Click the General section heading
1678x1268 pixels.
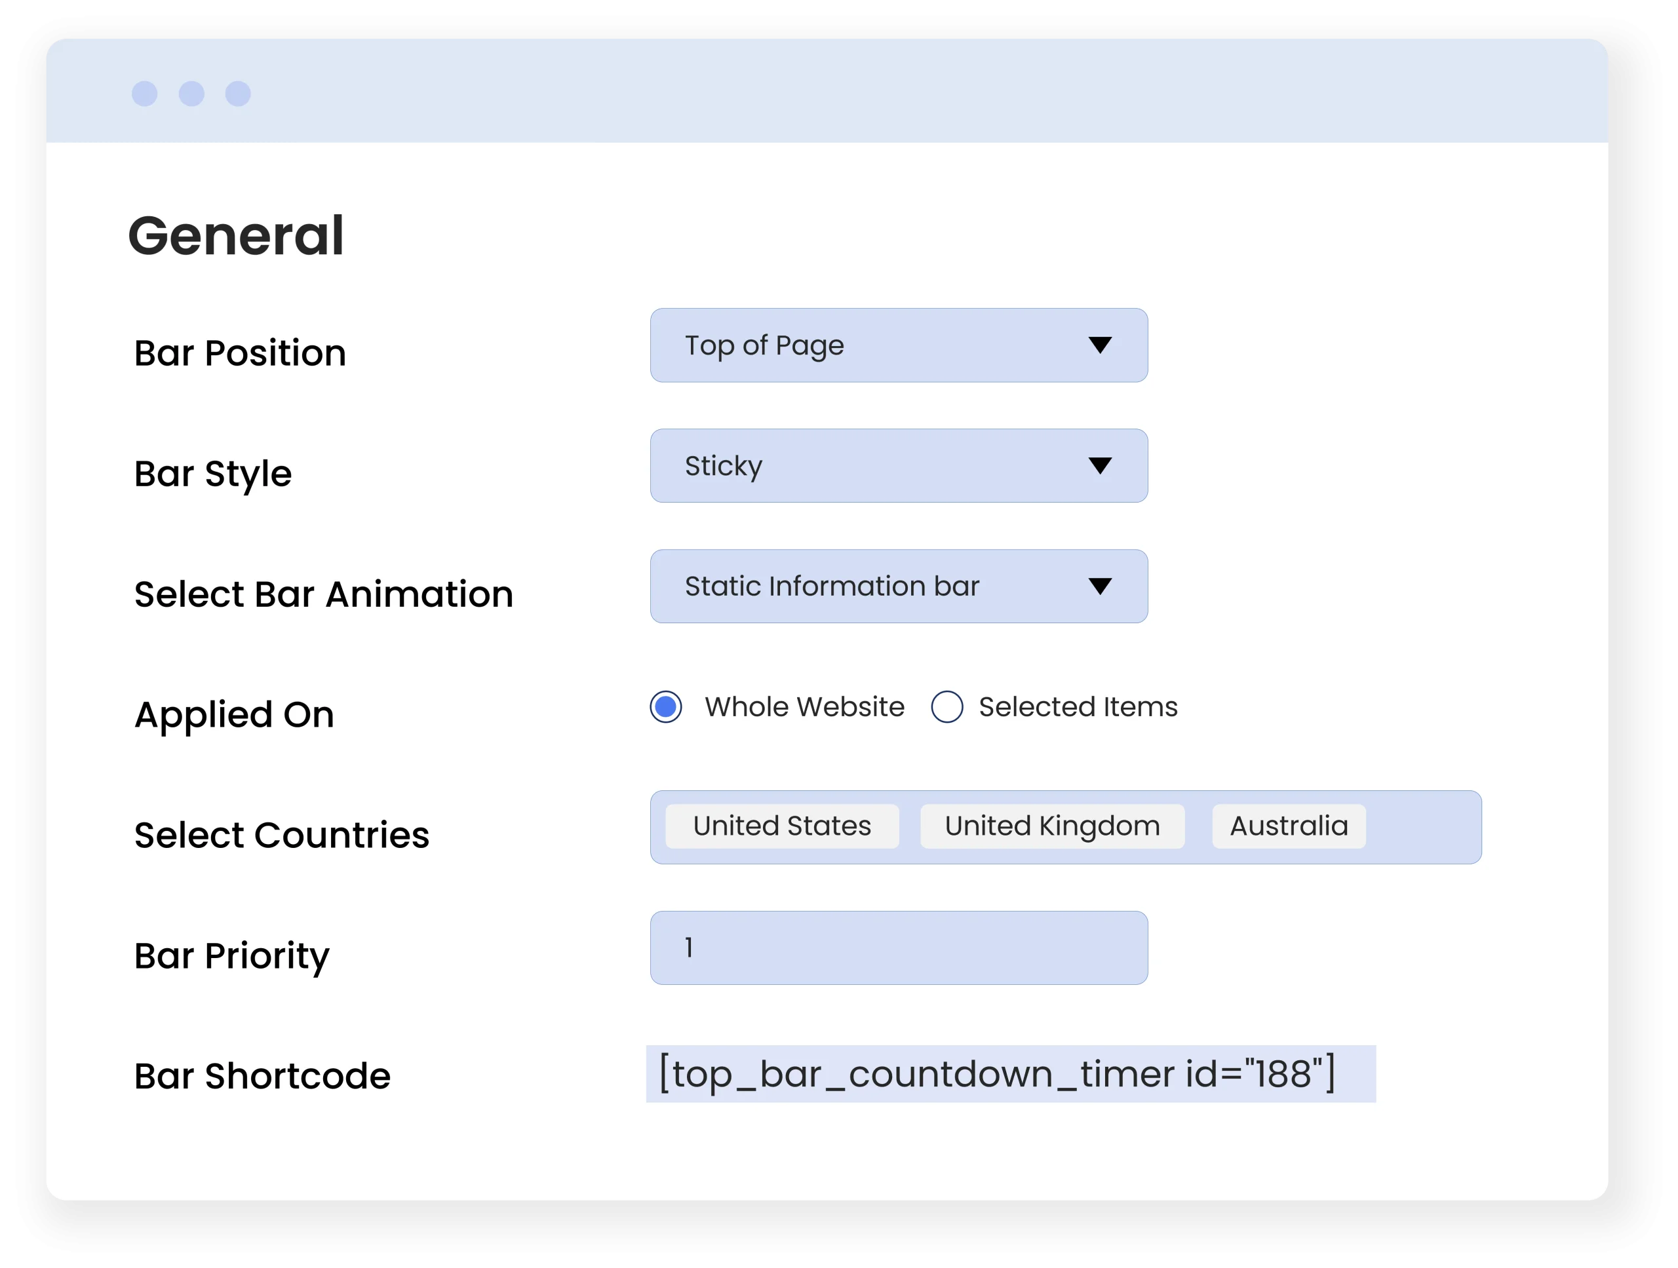pos(236,236)
